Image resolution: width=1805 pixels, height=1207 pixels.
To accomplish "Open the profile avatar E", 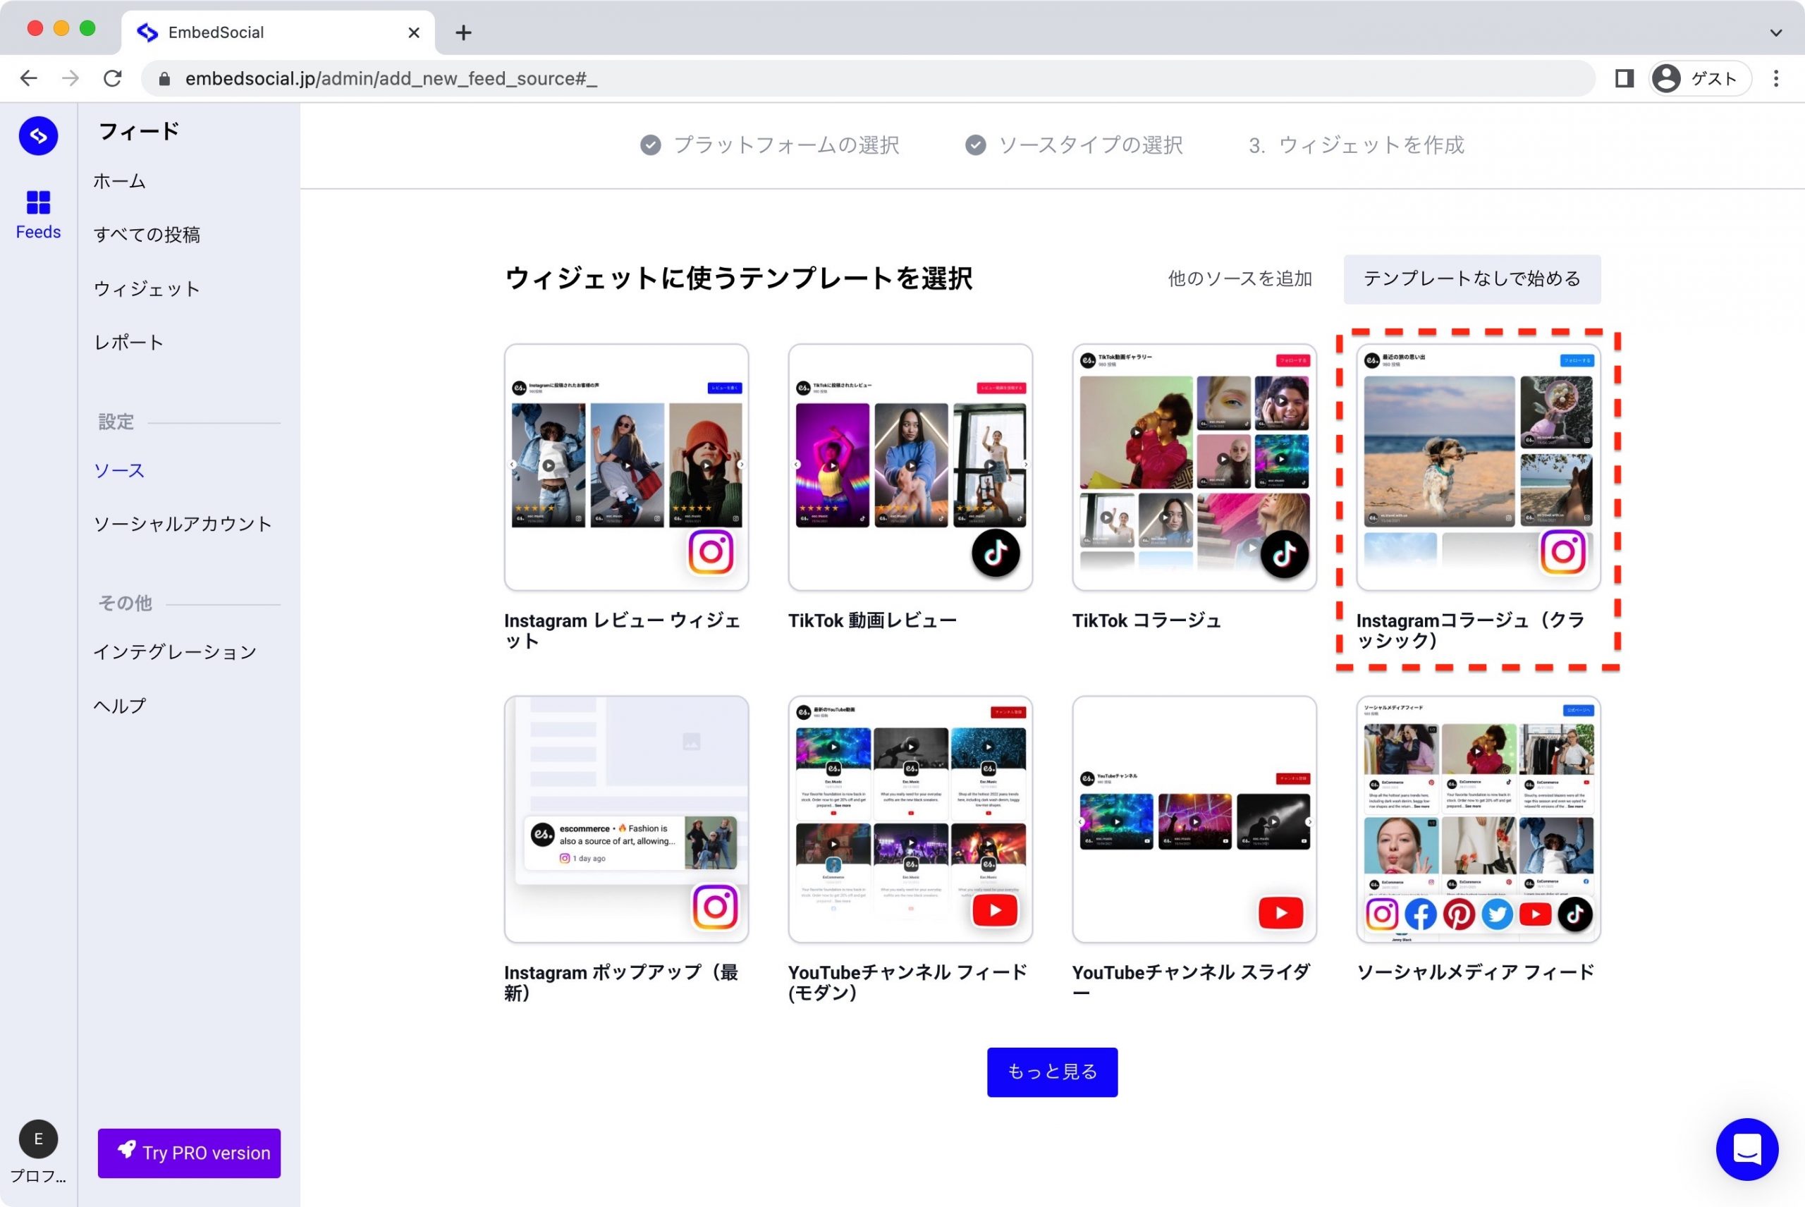I will (39, 1139).
